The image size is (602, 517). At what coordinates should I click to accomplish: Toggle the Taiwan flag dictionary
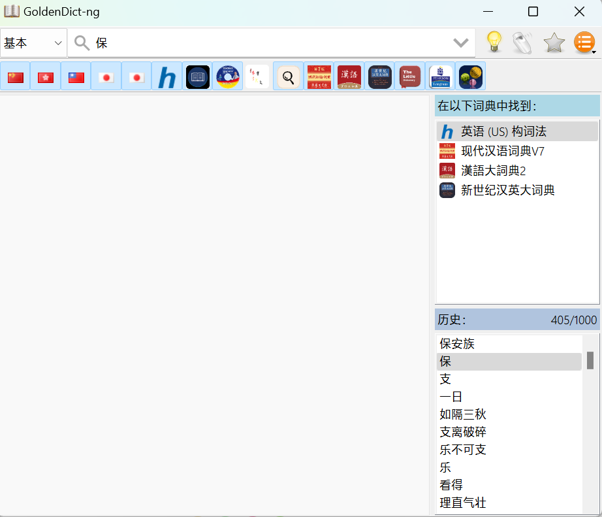[x=76, y=77]
